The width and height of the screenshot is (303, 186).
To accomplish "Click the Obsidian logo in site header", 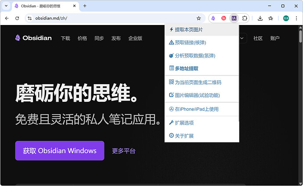I will click(33, 38).
